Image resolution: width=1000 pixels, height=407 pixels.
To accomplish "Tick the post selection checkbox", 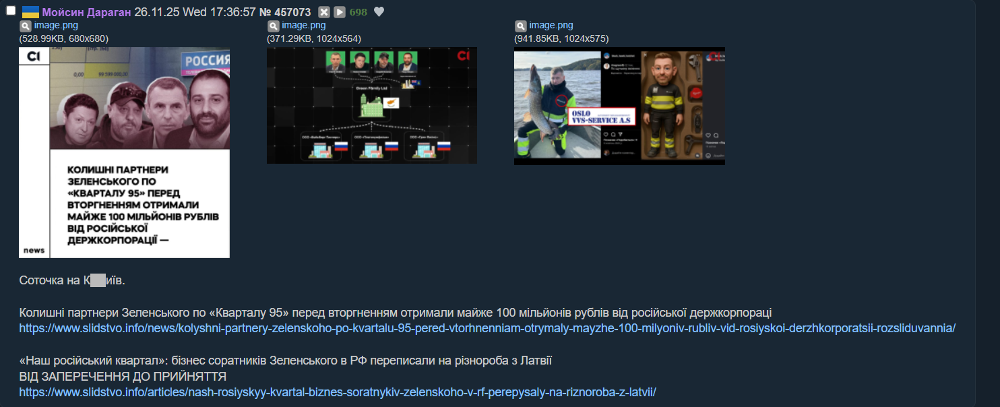I will point(11,11).
